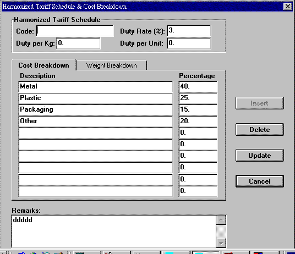Click the greyed-out Insert button

click(260, 103)
